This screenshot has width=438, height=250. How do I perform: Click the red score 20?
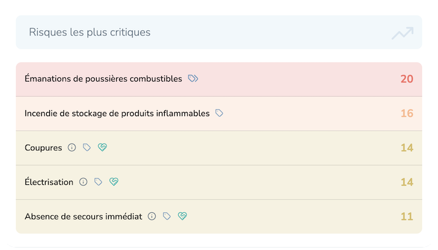pos(406,79)
